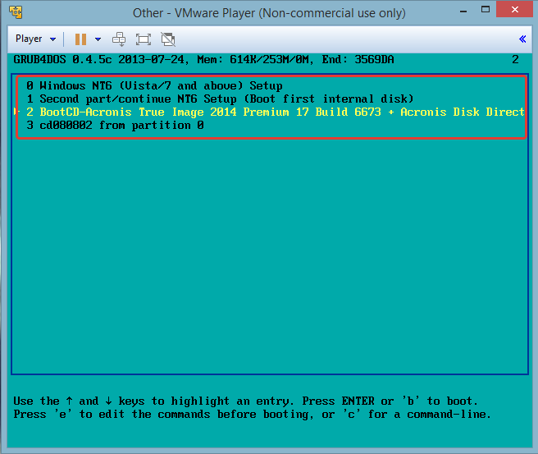This screenshot has height=454, width=538.
Task: Expand the power options dropdown arrow
Action: [x=98, y=39]
